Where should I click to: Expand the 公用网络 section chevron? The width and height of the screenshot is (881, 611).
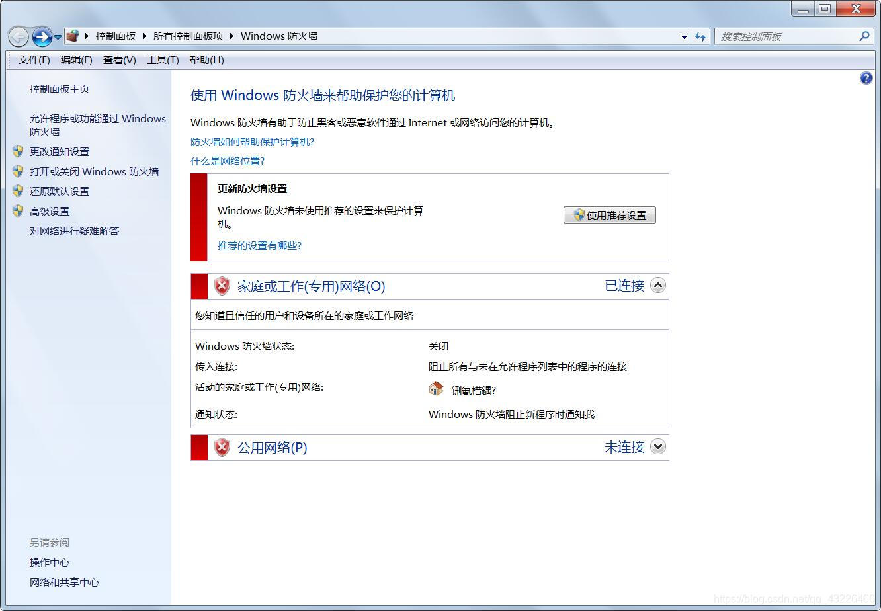tap(657, 446)
